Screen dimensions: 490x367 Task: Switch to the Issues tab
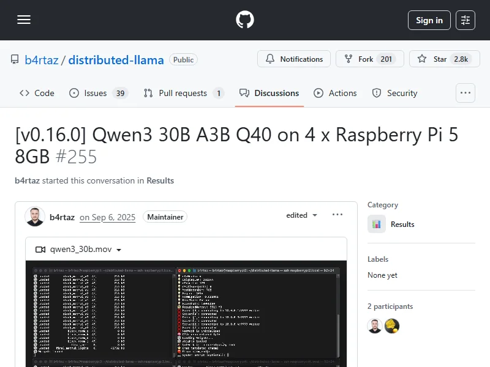pyautogui.click(x=98, y=93)
